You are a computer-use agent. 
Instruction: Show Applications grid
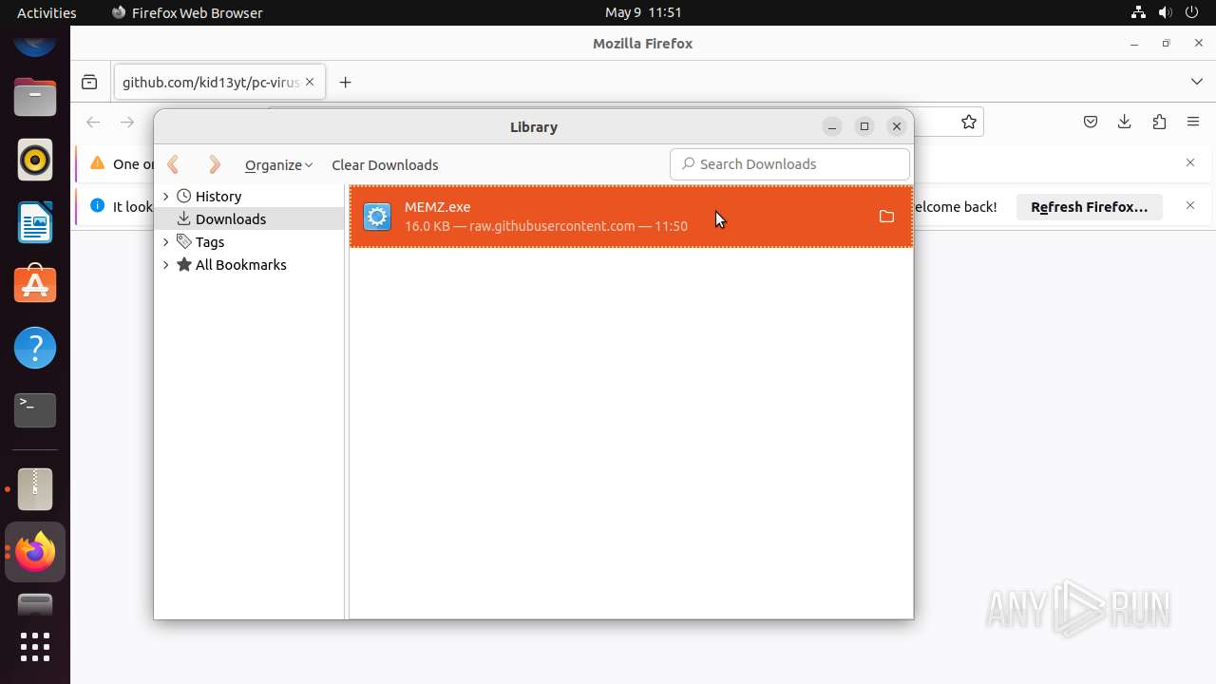(x=35, y=647)
